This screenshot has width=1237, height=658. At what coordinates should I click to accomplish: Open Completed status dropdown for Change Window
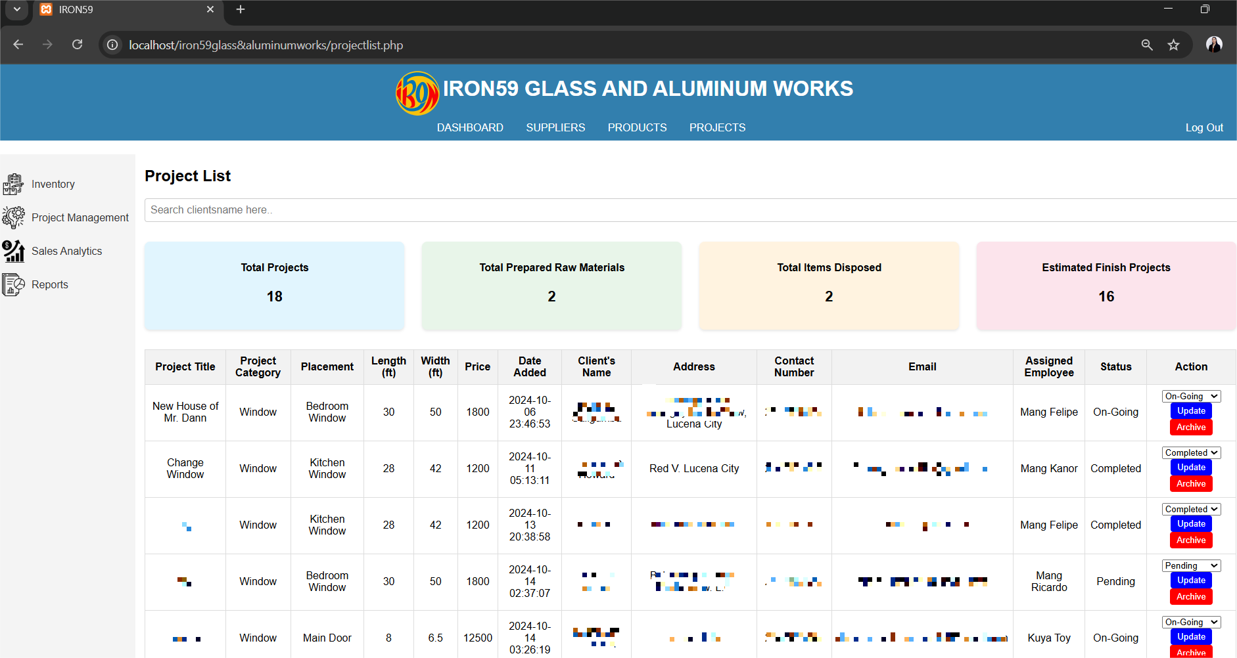click(1192, 452)
